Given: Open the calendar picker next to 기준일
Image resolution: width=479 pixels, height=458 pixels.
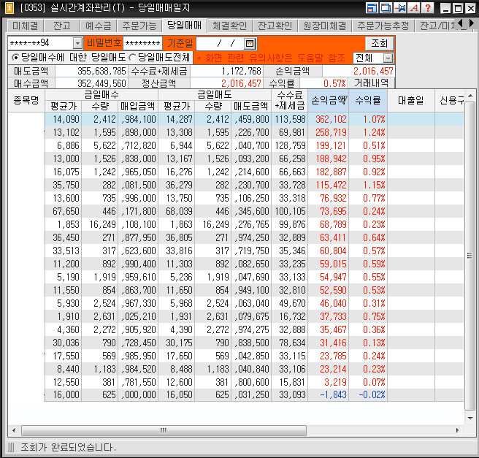Looking at the screenshot, I should point(250,44).
